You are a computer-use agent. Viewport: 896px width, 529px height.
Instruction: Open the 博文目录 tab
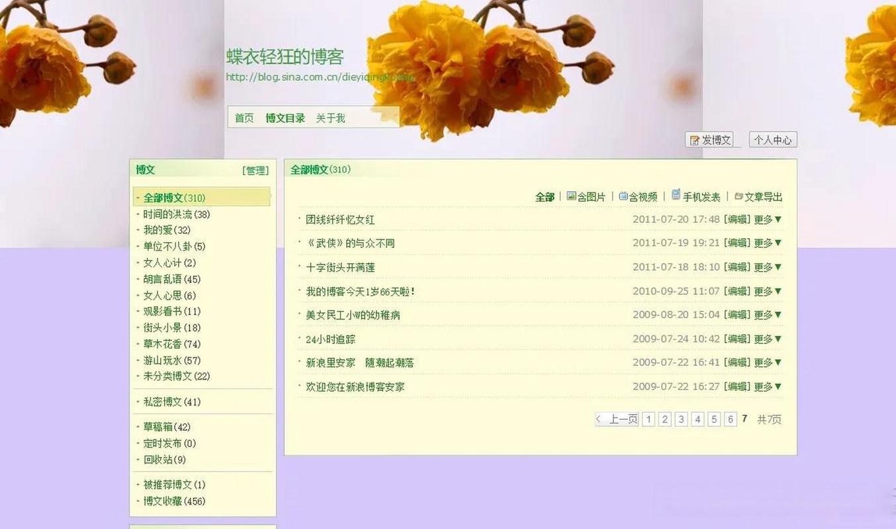(x=285, y=118)
